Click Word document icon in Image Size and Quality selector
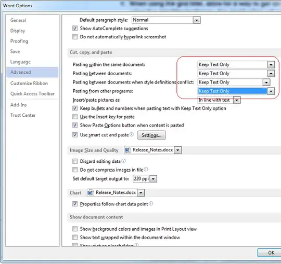 pyautogui.click(x=127, y=150)
